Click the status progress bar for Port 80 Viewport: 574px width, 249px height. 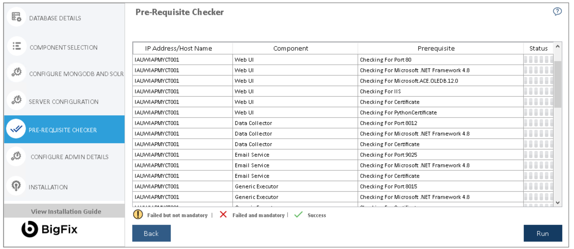click(x=538, y=60)
